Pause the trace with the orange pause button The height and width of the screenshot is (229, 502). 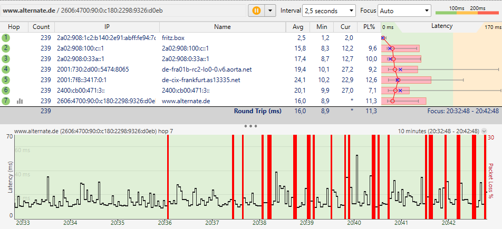(256, 11)
